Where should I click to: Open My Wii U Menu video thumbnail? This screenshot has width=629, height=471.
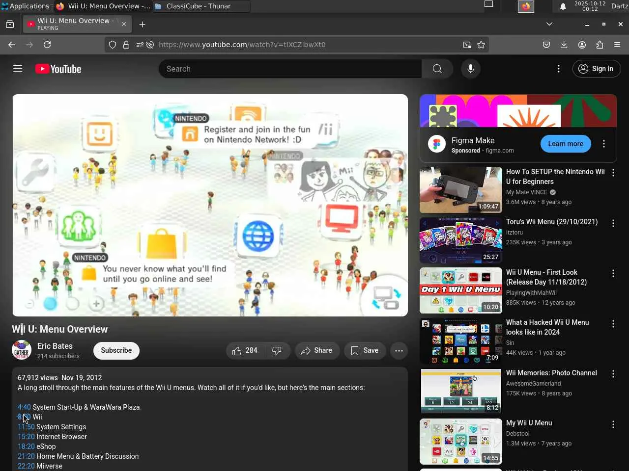pos(461,442)
